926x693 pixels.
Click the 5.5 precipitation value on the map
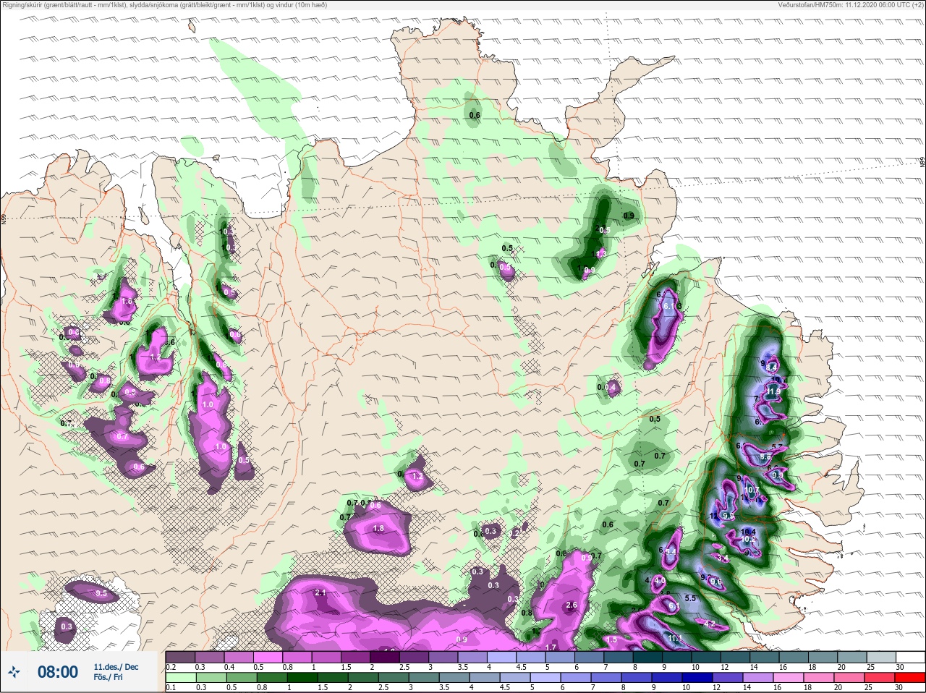(690, 599)
